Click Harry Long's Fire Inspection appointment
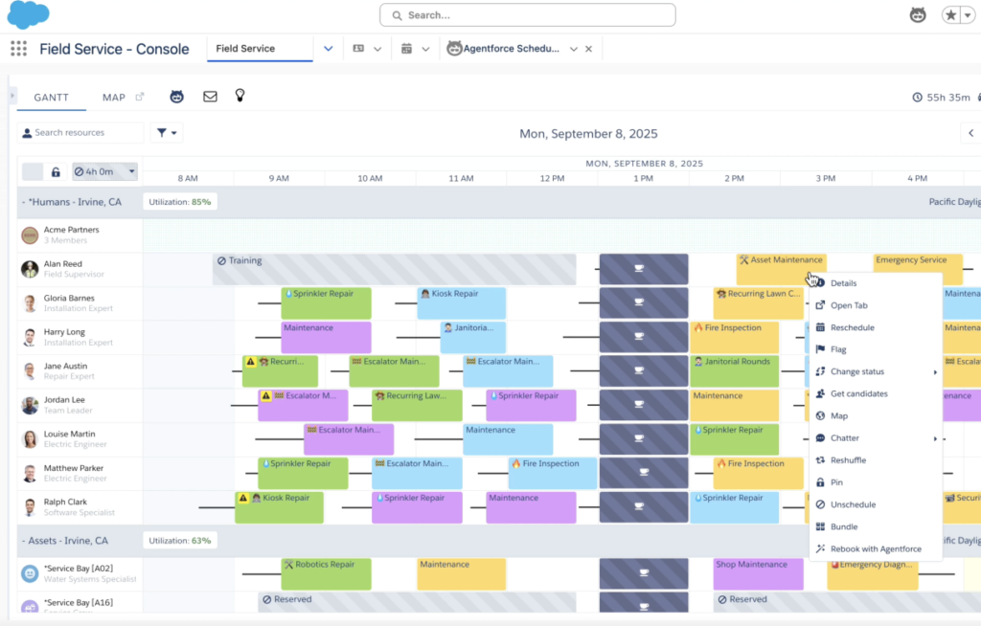Viewport: 981px width, 626px height. (735, 337)
